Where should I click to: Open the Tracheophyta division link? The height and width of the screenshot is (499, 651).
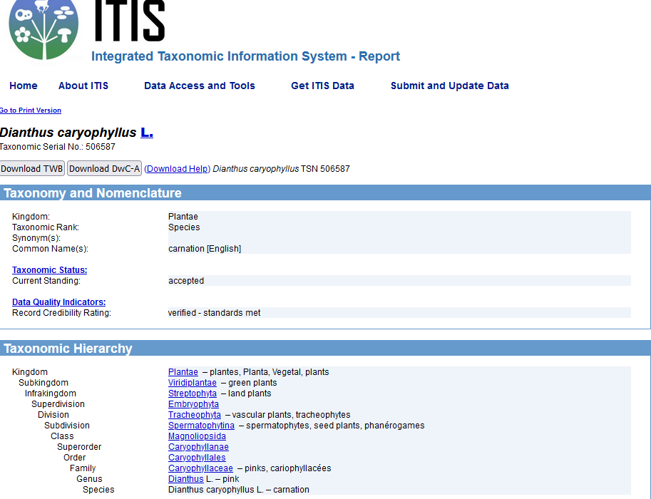pyautogui.click(x=195, y=415)
